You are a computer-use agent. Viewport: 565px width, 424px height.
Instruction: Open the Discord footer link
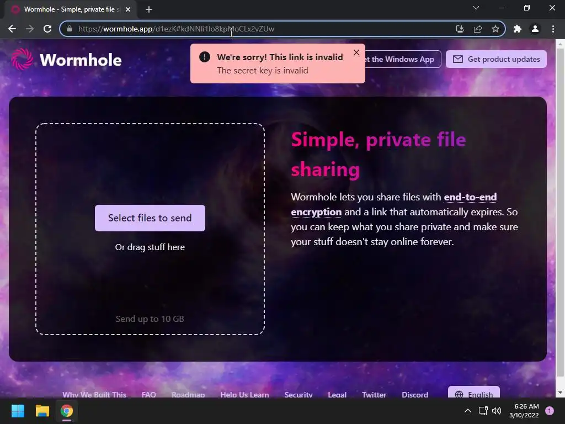(x=415, y=394)
